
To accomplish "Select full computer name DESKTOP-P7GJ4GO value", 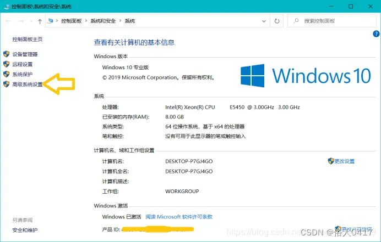I will [x=189, y=172].
